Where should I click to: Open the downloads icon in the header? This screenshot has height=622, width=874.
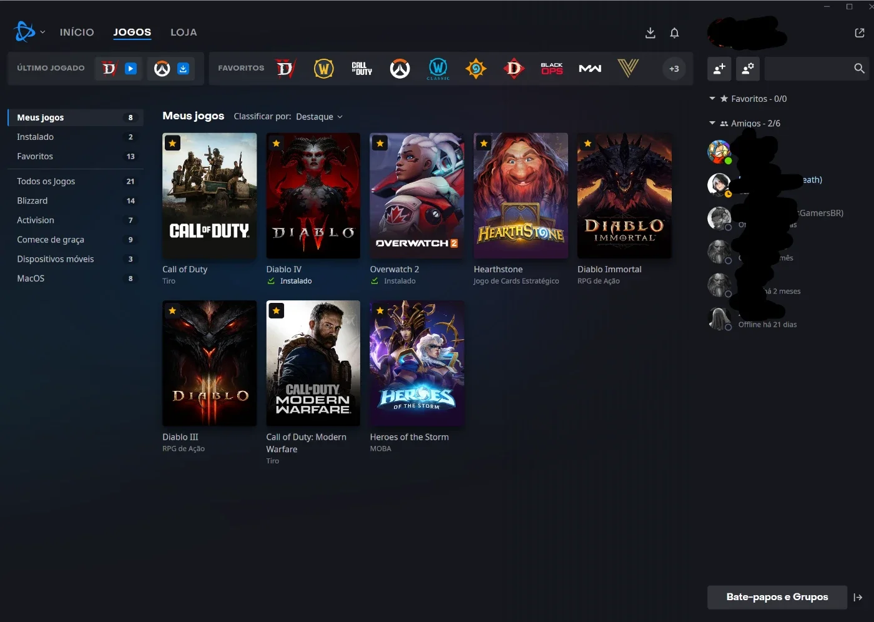pos(650,32)
